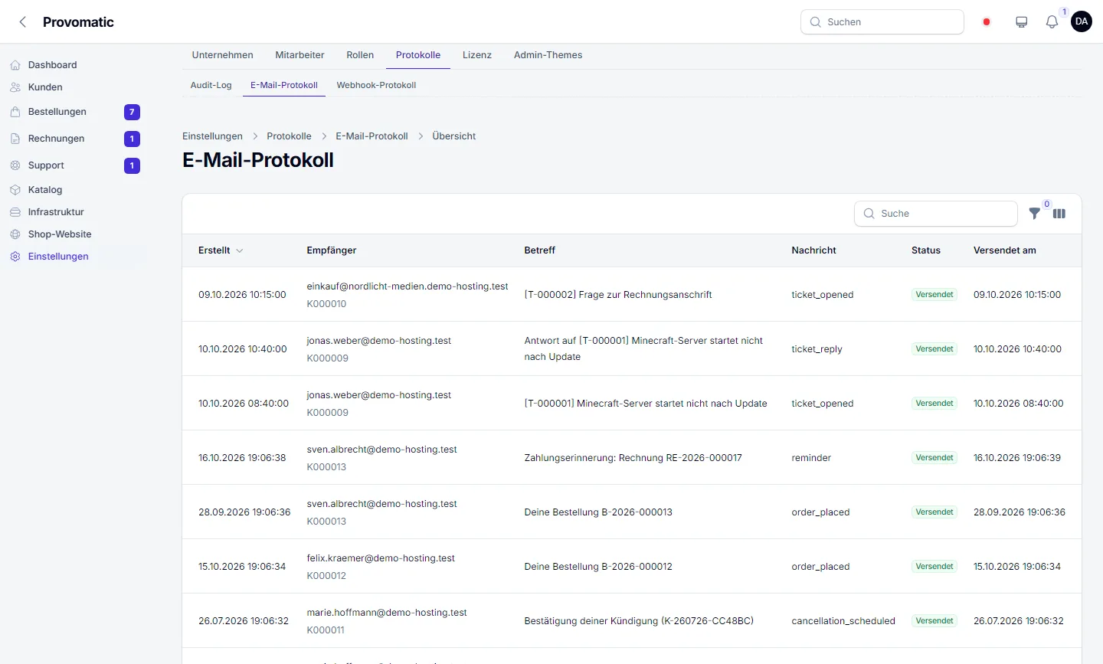Image resolution: width=1103 pixels, height=664 pixels.
Task: Switch to the Rollen tab
Action: [360, 55]
